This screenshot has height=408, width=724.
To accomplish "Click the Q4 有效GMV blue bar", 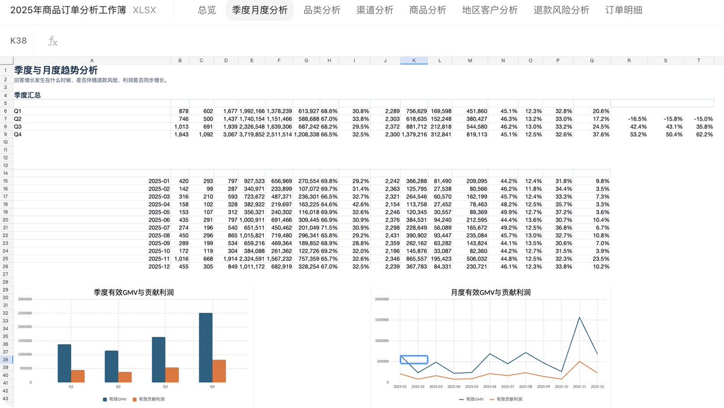I will [x=205, y=347].
